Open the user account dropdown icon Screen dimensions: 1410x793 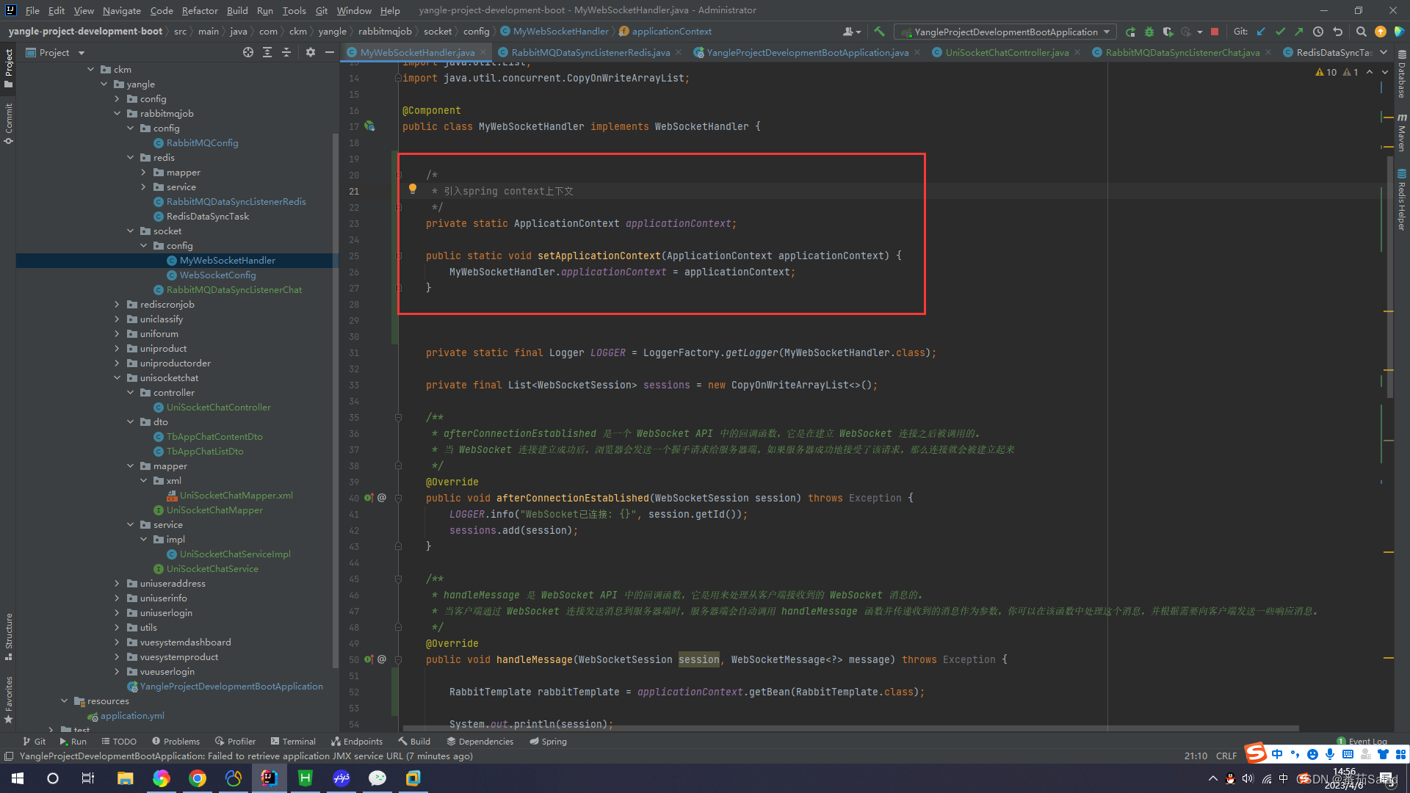pyautogui.click(x=852, y=32)
